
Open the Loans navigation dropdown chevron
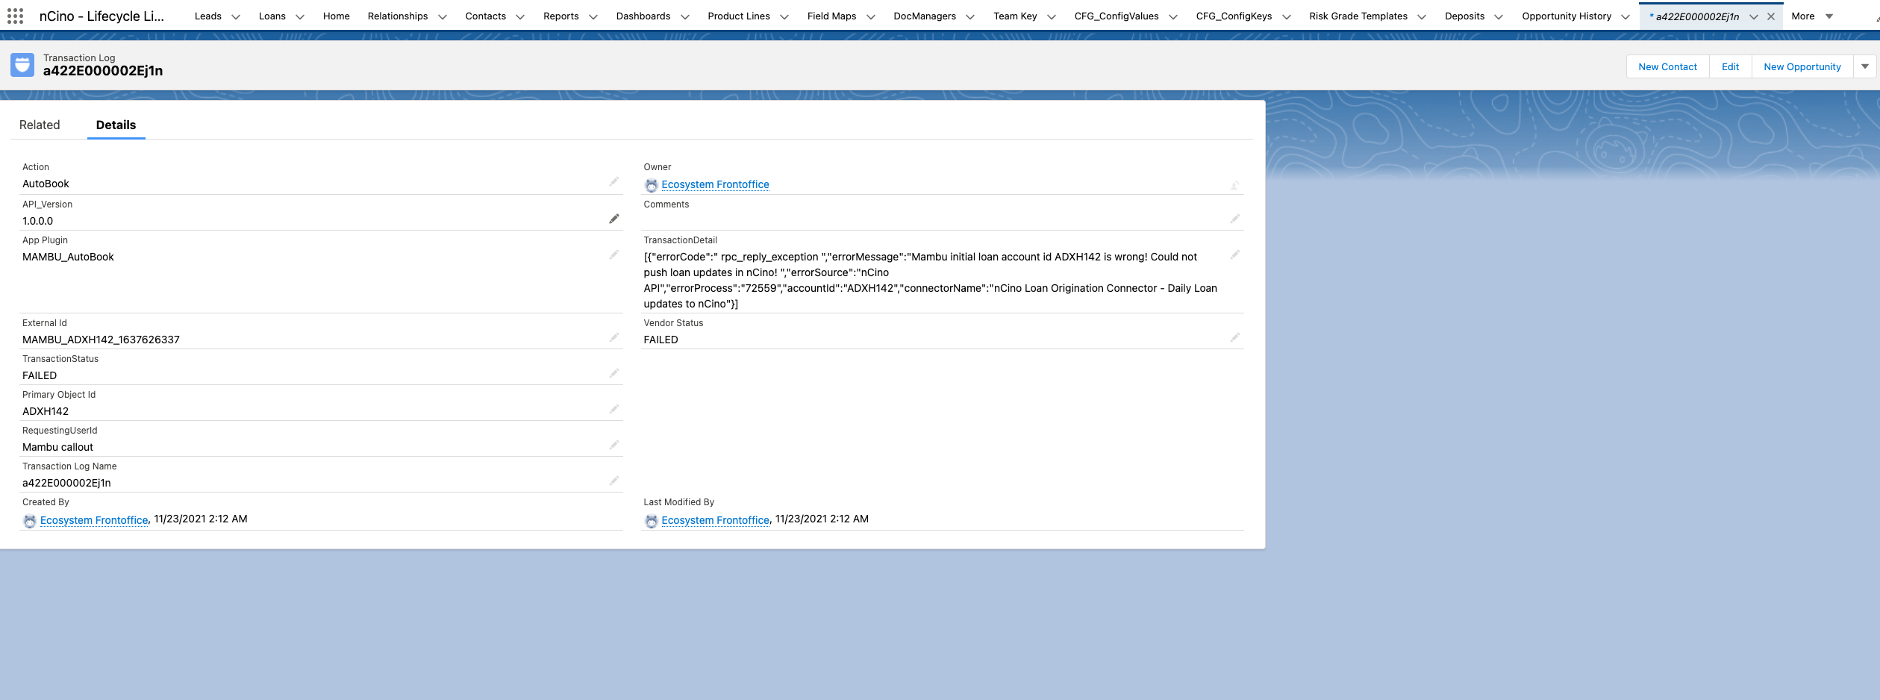pos(299,16)
